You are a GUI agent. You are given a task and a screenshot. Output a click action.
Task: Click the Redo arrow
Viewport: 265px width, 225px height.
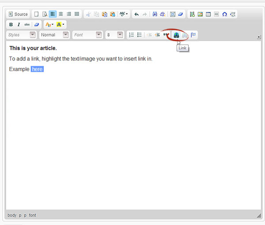(x=145, y=14)
